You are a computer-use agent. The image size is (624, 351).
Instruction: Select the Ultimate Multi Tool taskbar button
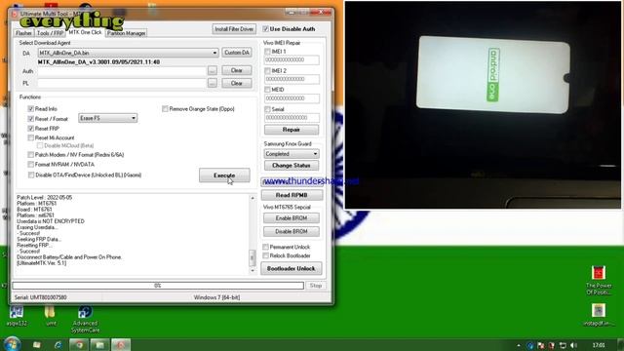tap(121, 344)
